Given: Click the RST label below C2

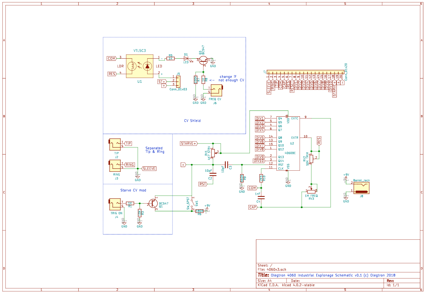Looking at the screenshot, I should [x=203, y=184].
